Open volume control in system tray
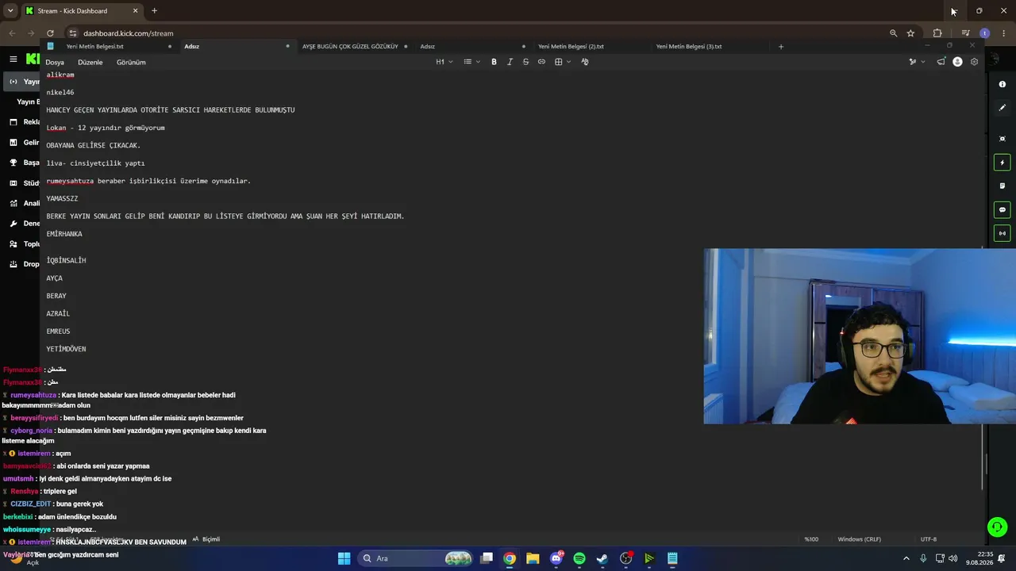The image size is (1016, 571). pos(952,558)
